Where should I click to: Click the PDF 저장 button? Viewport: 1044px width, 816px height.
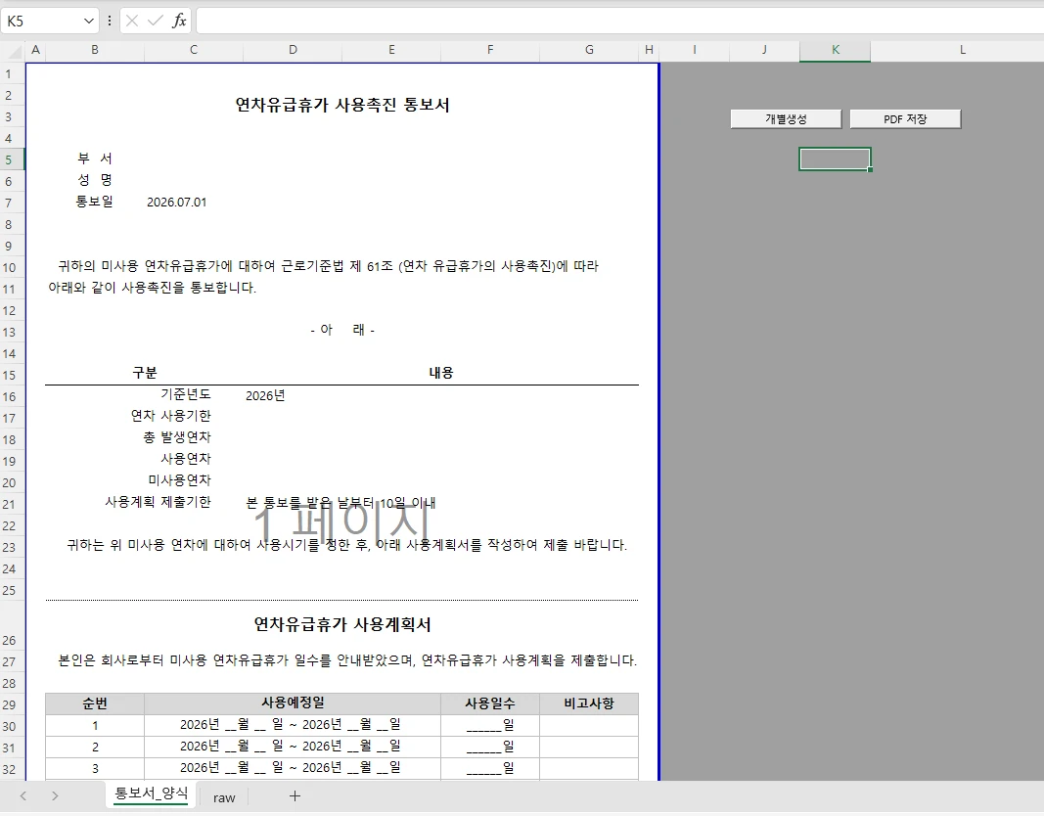(x=905, y=119)
